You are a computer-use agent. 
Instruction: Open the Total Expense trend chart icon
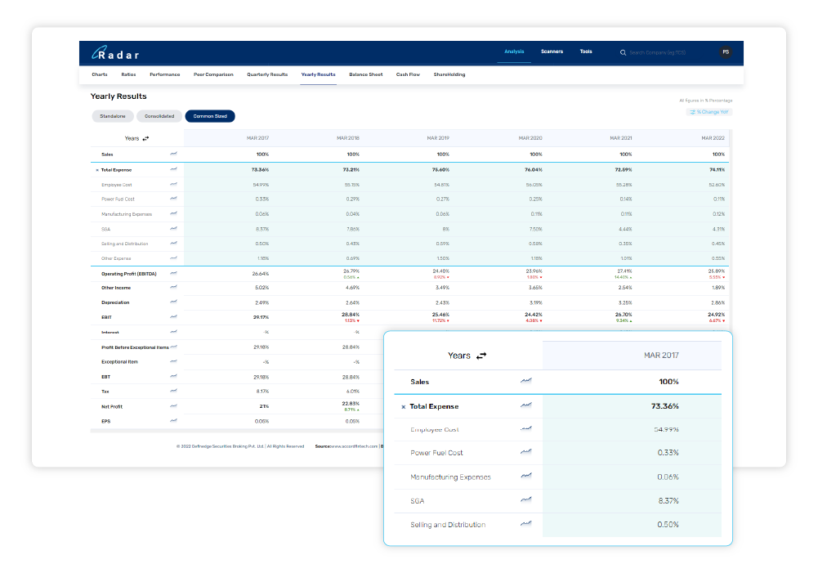[x=172, y=169]
